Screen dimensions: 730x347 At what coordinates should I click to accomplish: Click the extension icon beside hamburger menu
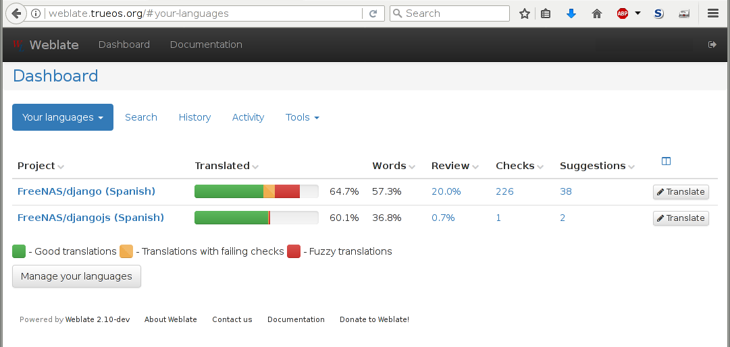tap(684, 13)
